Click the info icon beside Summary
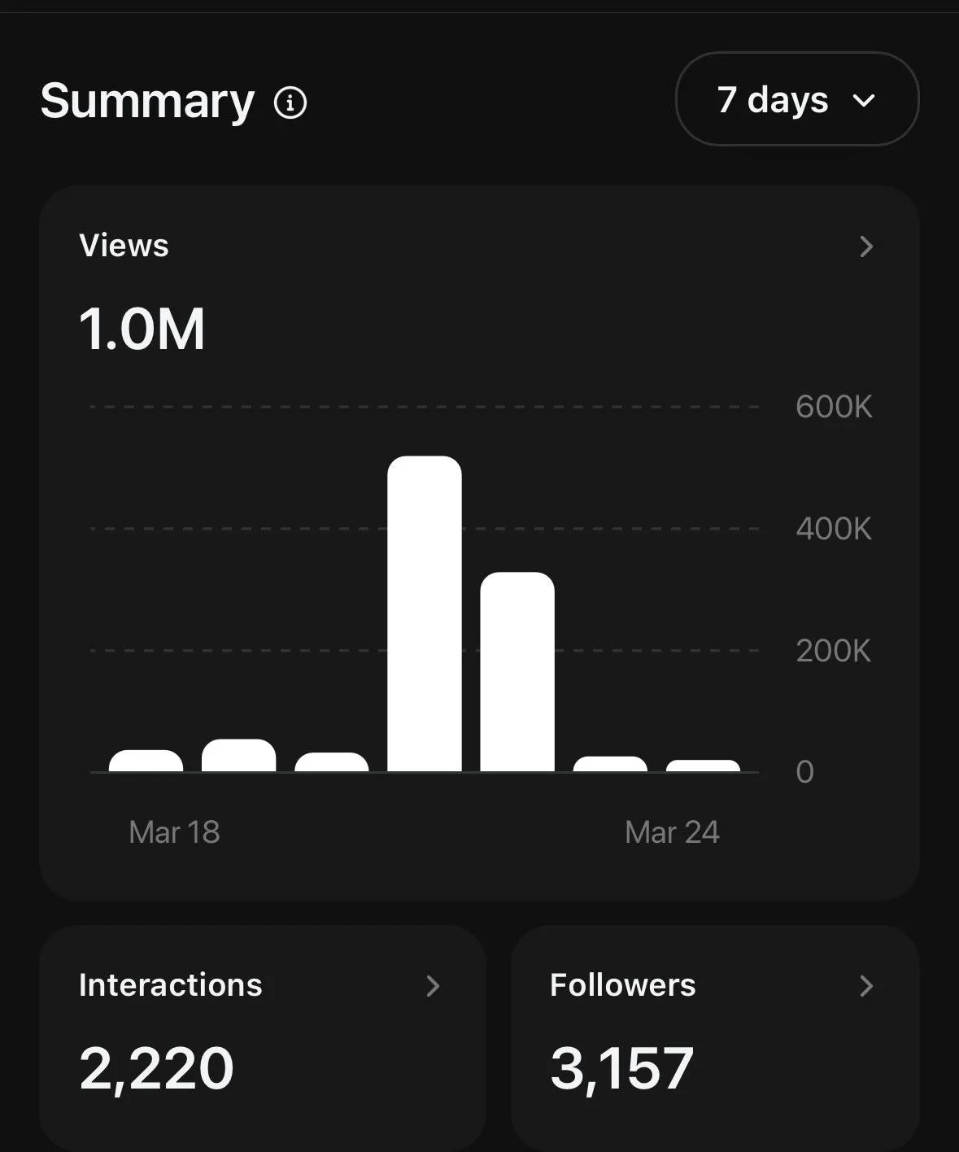 click(290, 103)
